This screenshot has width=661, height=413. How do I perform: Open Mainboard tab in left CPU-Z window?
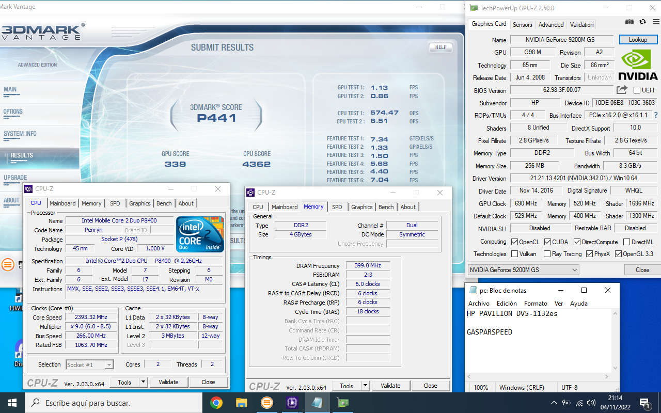[x=62, y=203]
